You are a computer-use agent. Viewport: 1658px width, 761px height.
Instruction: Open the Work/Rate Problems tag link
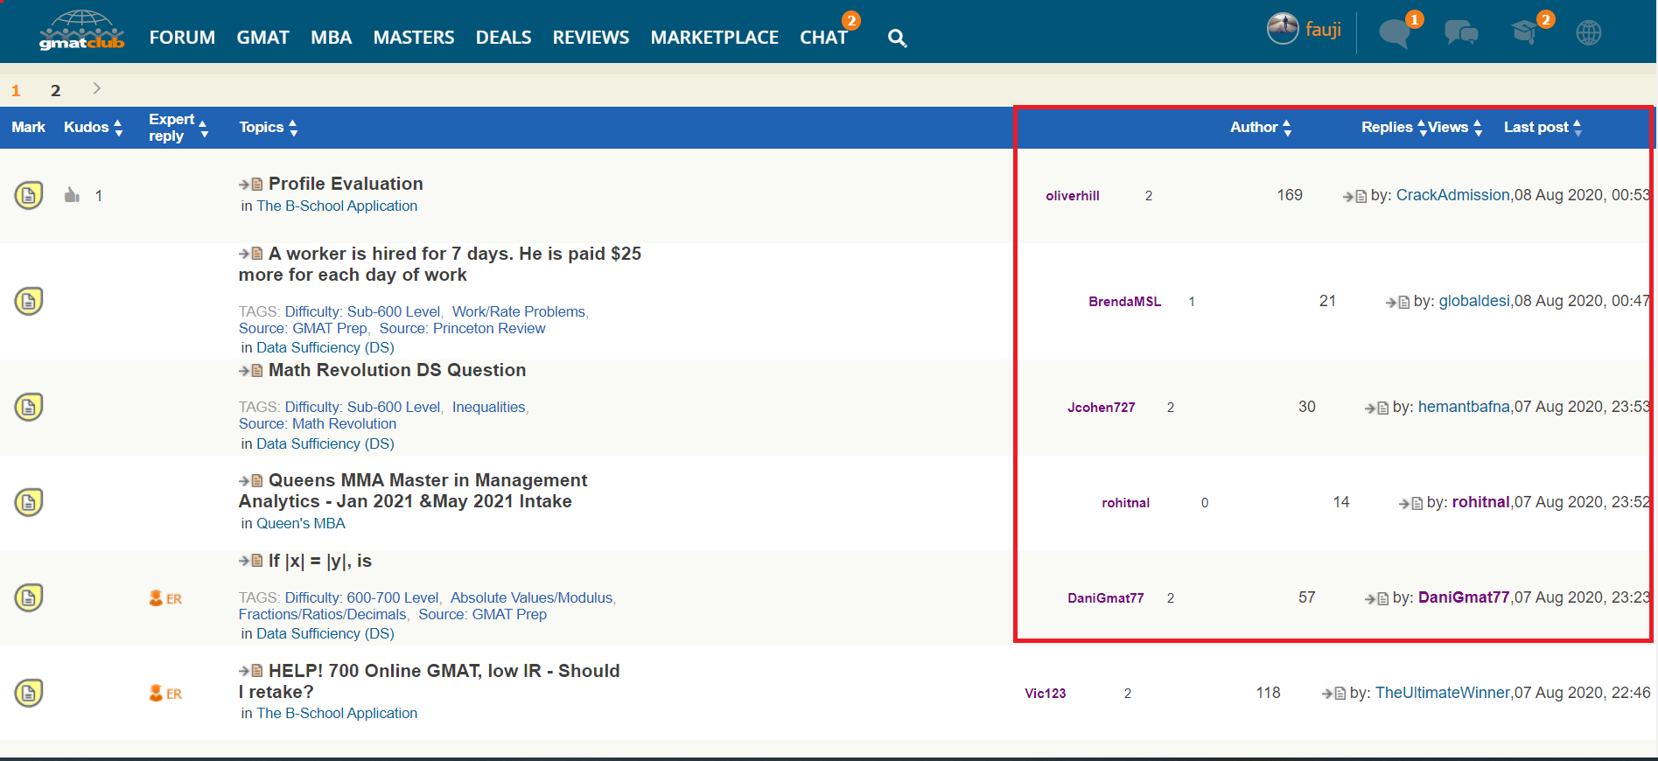click(x=518, y=311)
